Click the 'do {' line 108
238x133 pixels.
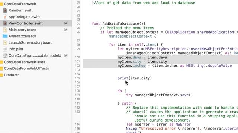[122, 91]
